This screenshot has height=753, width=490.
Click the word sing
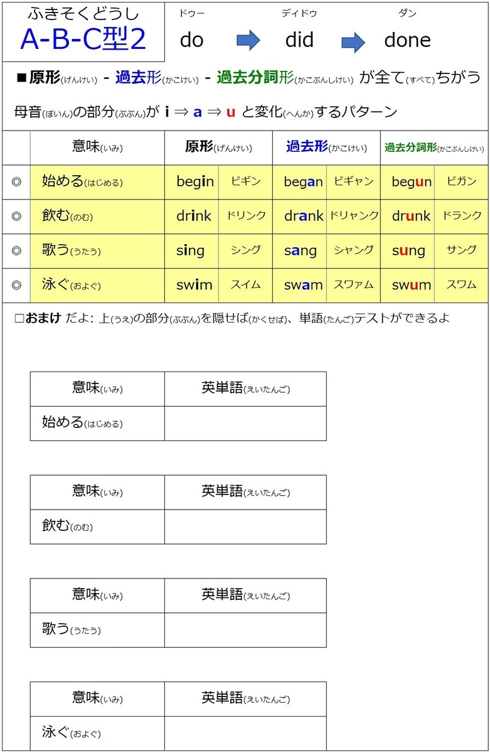click(x=190, y=251)
